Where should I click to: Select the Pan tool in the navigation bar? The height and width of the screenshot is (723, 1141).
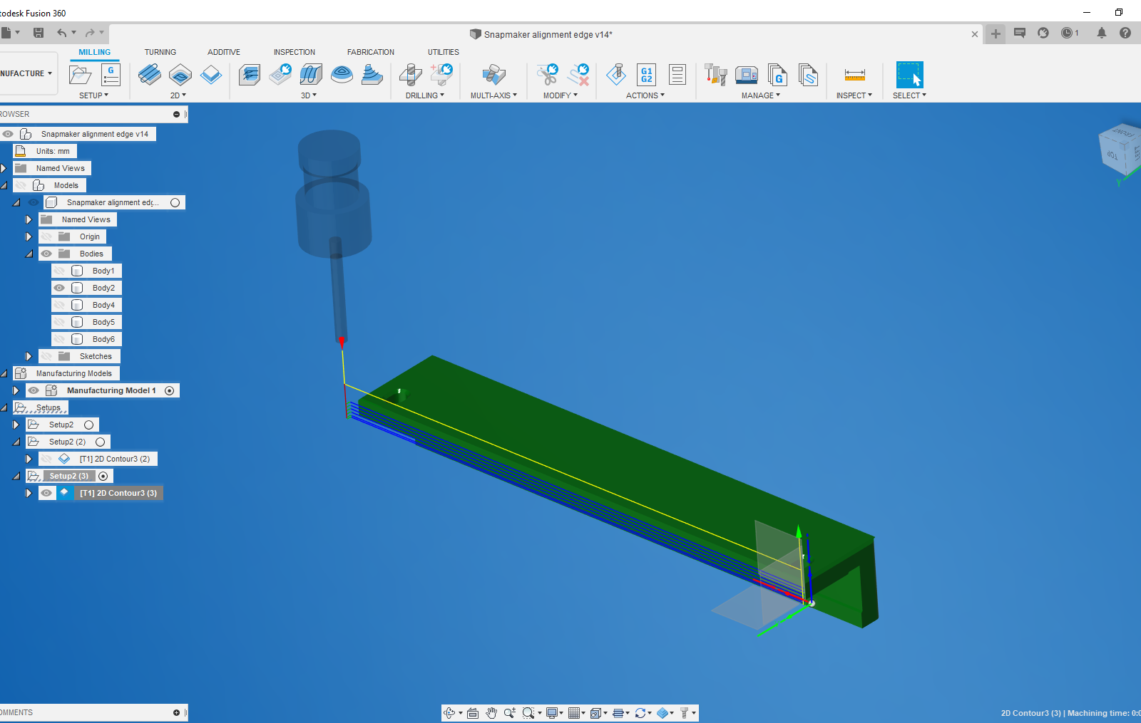coord(491,712)
